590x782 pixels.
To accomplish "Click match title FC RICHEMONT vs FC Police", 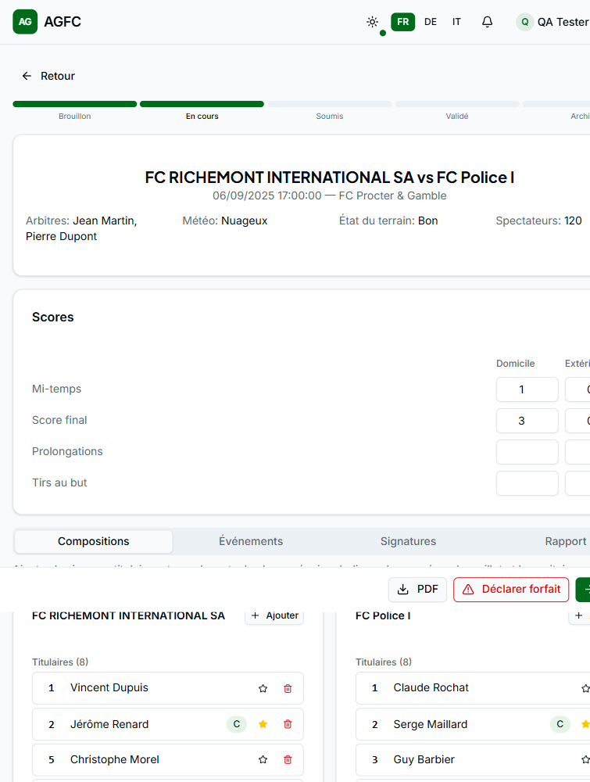I will (329, 178).
